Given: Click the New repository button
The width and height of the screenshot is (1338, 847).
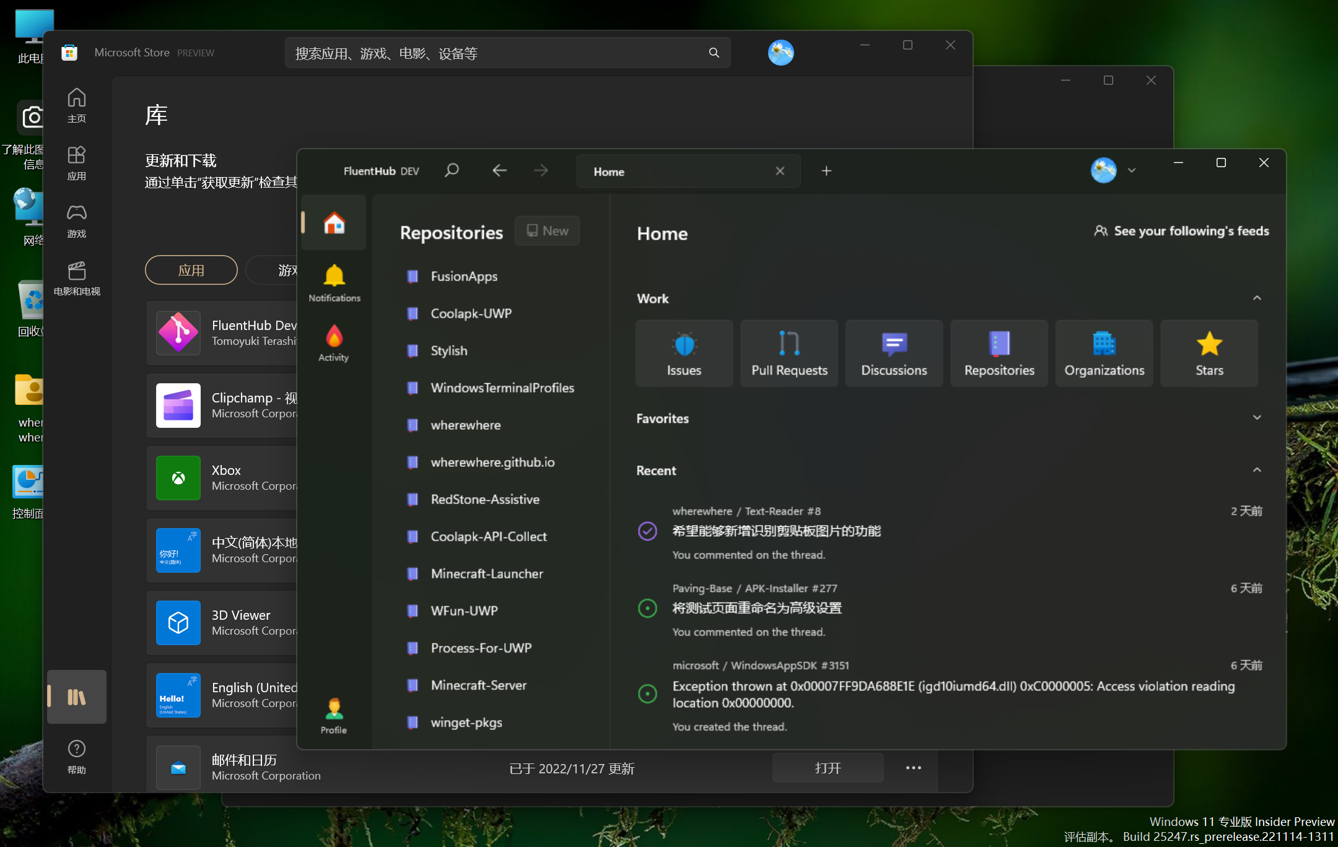Looking at the screenshot, I should tap(548, 230).
